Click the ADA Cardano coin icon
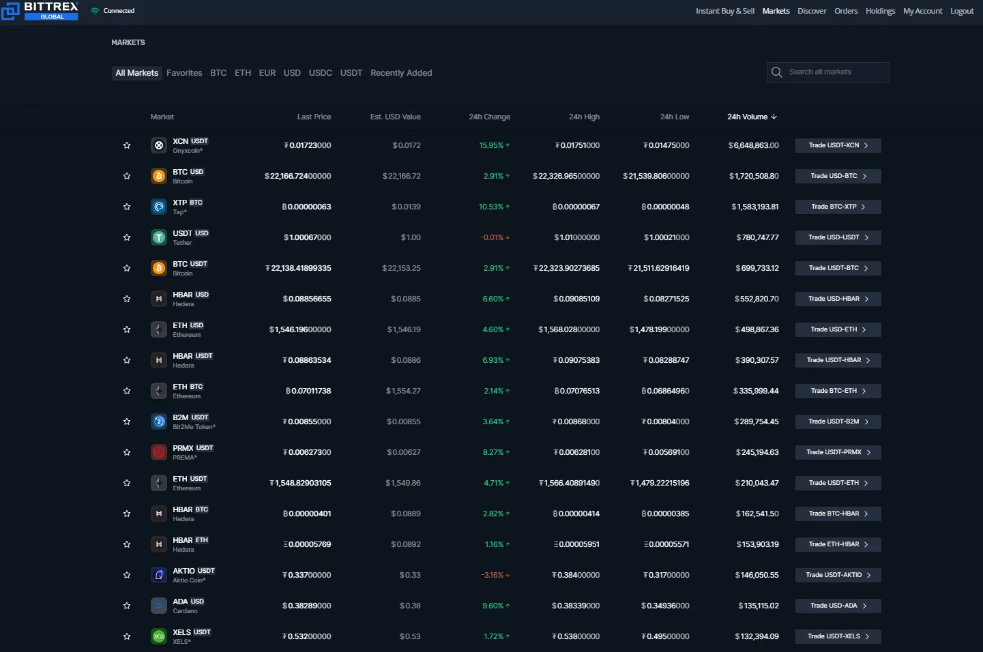The width and height of the screenshot is (983, 652). (159, 606)
